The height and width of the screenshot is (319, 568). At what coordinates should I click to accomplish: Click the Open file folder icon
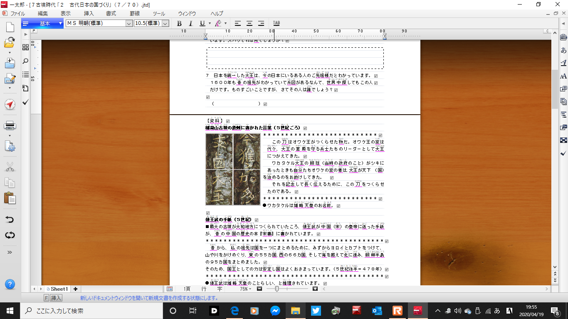click(x=10, y=43)
